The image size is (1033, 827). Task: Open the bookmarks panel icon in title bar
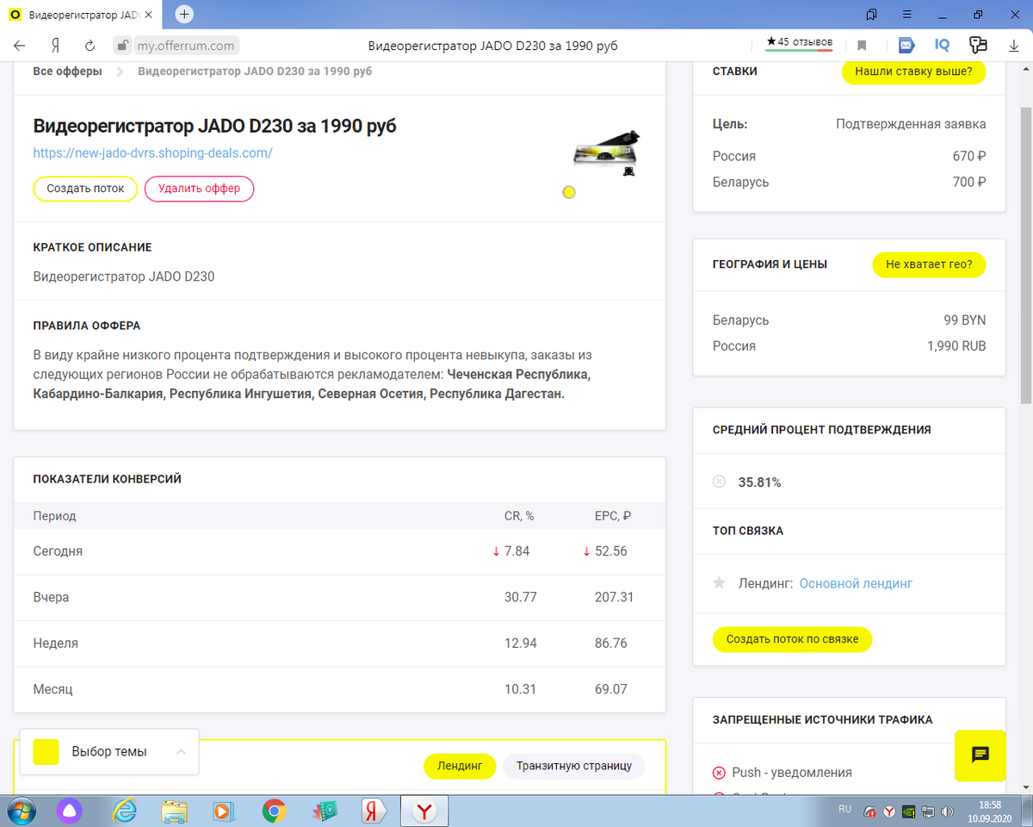coord(872,15)
